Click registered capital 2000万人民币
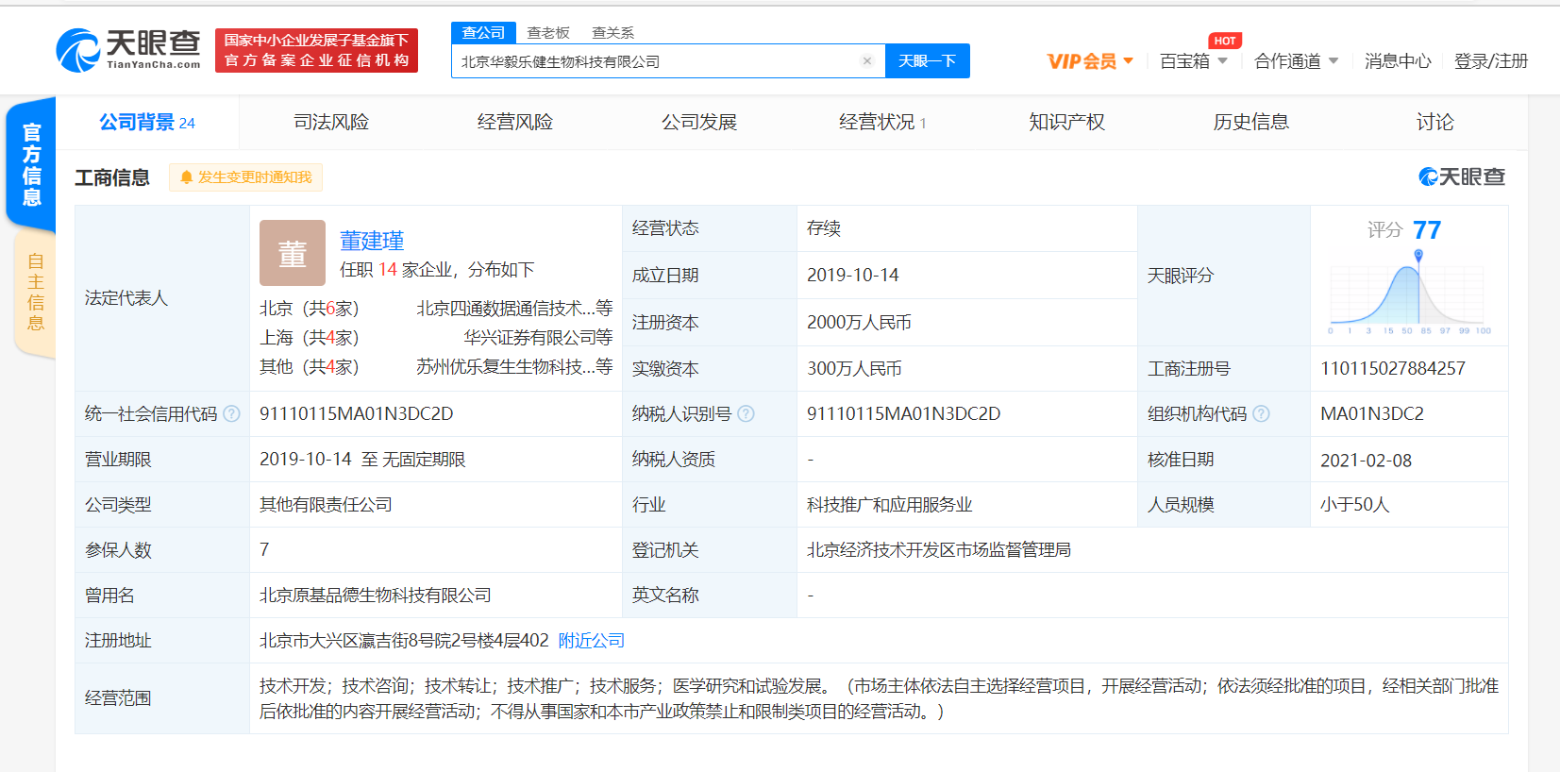1560x772 pixels. 859,323
